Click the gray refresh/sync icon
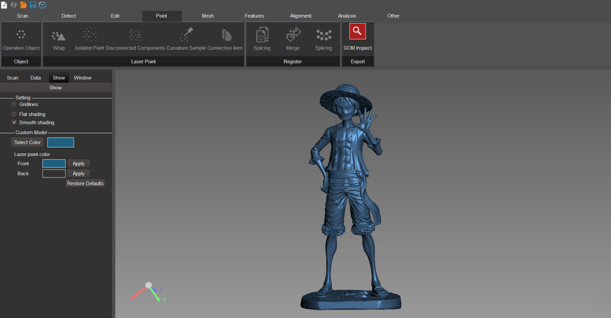The width and height of the screenshot is (611, 318). coord(13,5)
